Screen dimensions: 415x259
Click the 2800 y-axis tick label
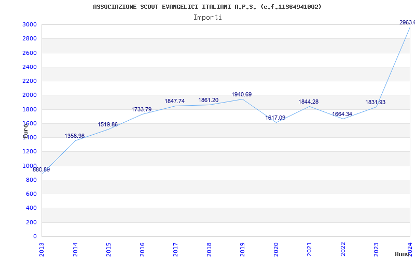(x=30, y=38)
